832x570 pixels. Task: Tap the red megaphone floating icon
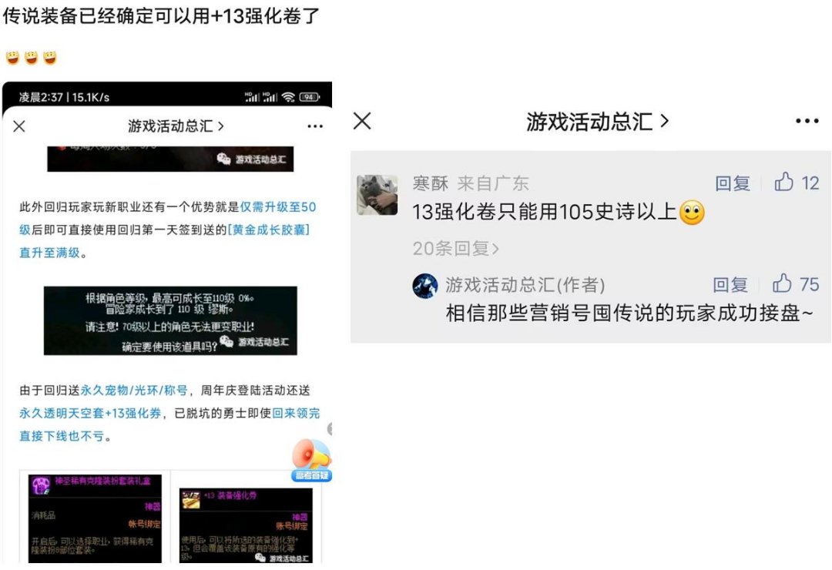point(311,460)
